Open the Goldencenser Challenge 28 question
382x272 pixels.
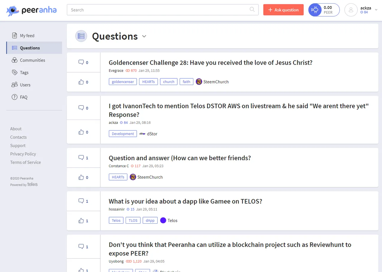coord(210,63)
